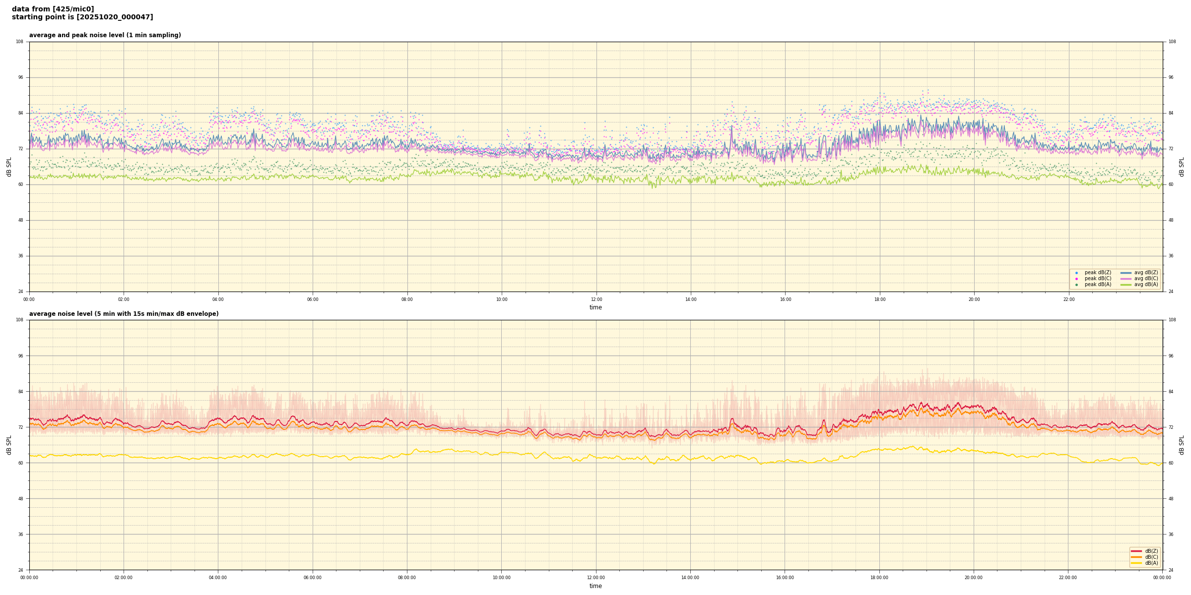Click the red dB(Z) swatch in lower legend

[x=1136, y=551]
